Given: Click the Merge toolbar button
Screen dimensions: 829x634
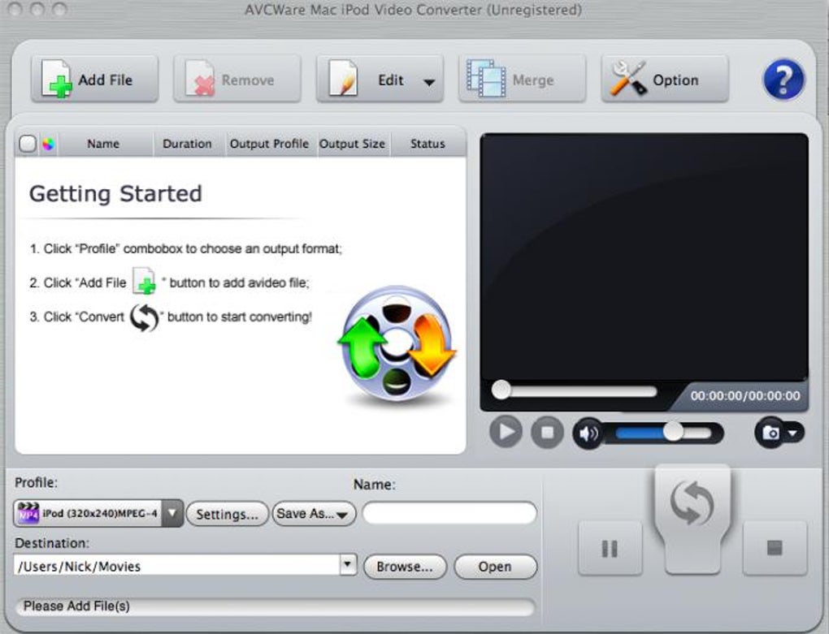Looking at the screenshot, I should (523, 80).
